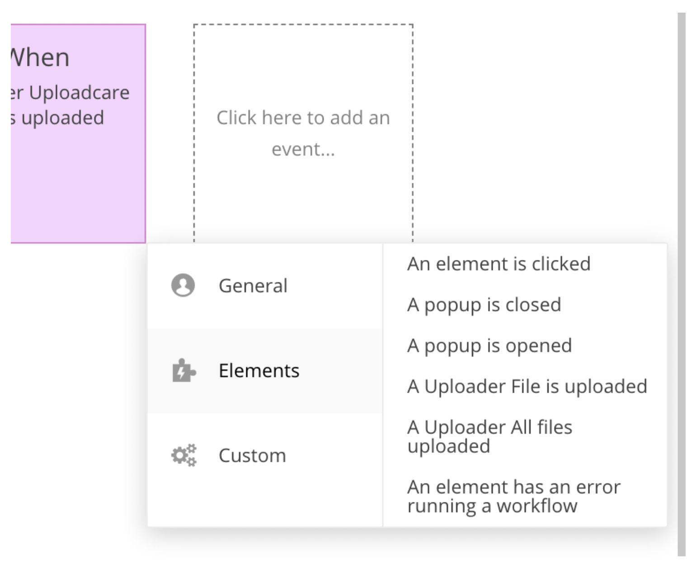Select the purple 'When' Uploadcare event block

tap(78, 134)
